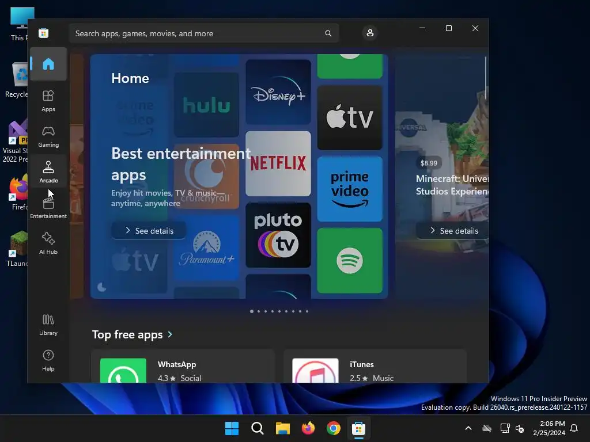Select Recycle Bin desktop icon

(x=16, y=81)
